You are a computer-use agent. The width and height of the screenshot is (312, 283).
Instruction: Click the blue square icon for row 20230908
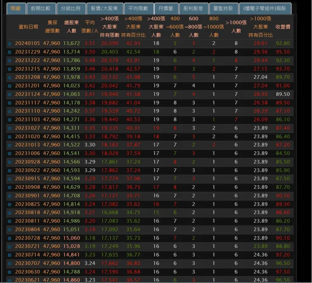9,187
